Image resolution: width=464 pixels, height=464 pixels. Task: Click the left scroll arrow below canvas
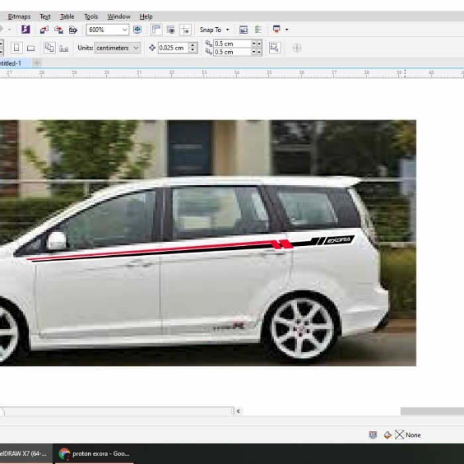[x=238, y=411]
